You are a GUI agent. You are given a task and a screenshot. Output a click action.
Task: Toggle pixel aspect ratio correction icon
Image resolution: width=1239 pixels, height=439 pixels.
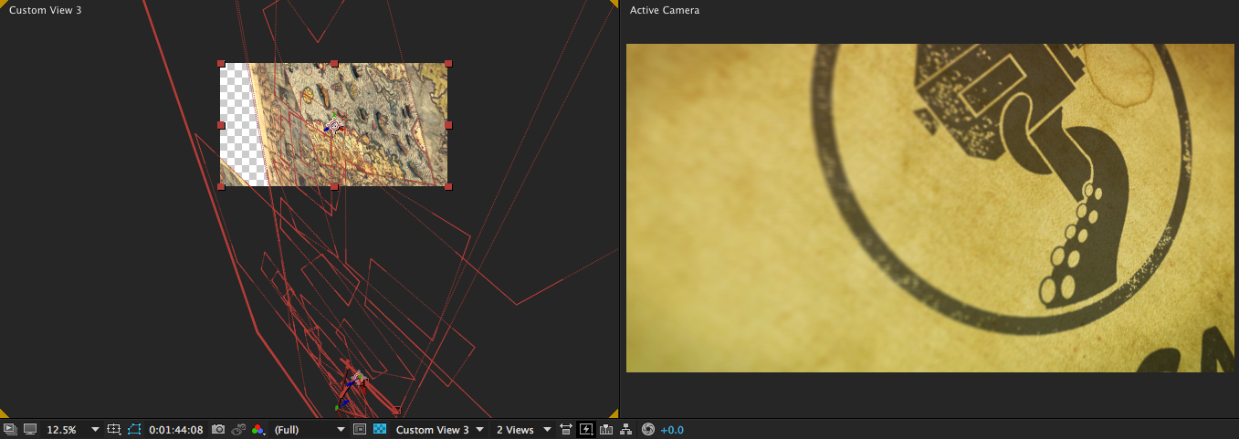566,429
